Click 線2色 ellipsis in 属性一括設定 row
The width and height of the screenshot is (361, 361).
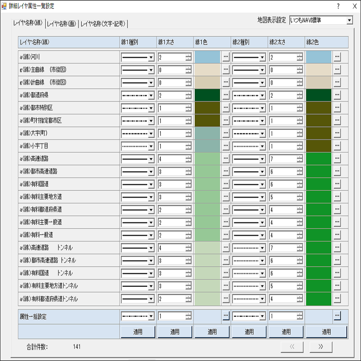[x=337, y=316]
